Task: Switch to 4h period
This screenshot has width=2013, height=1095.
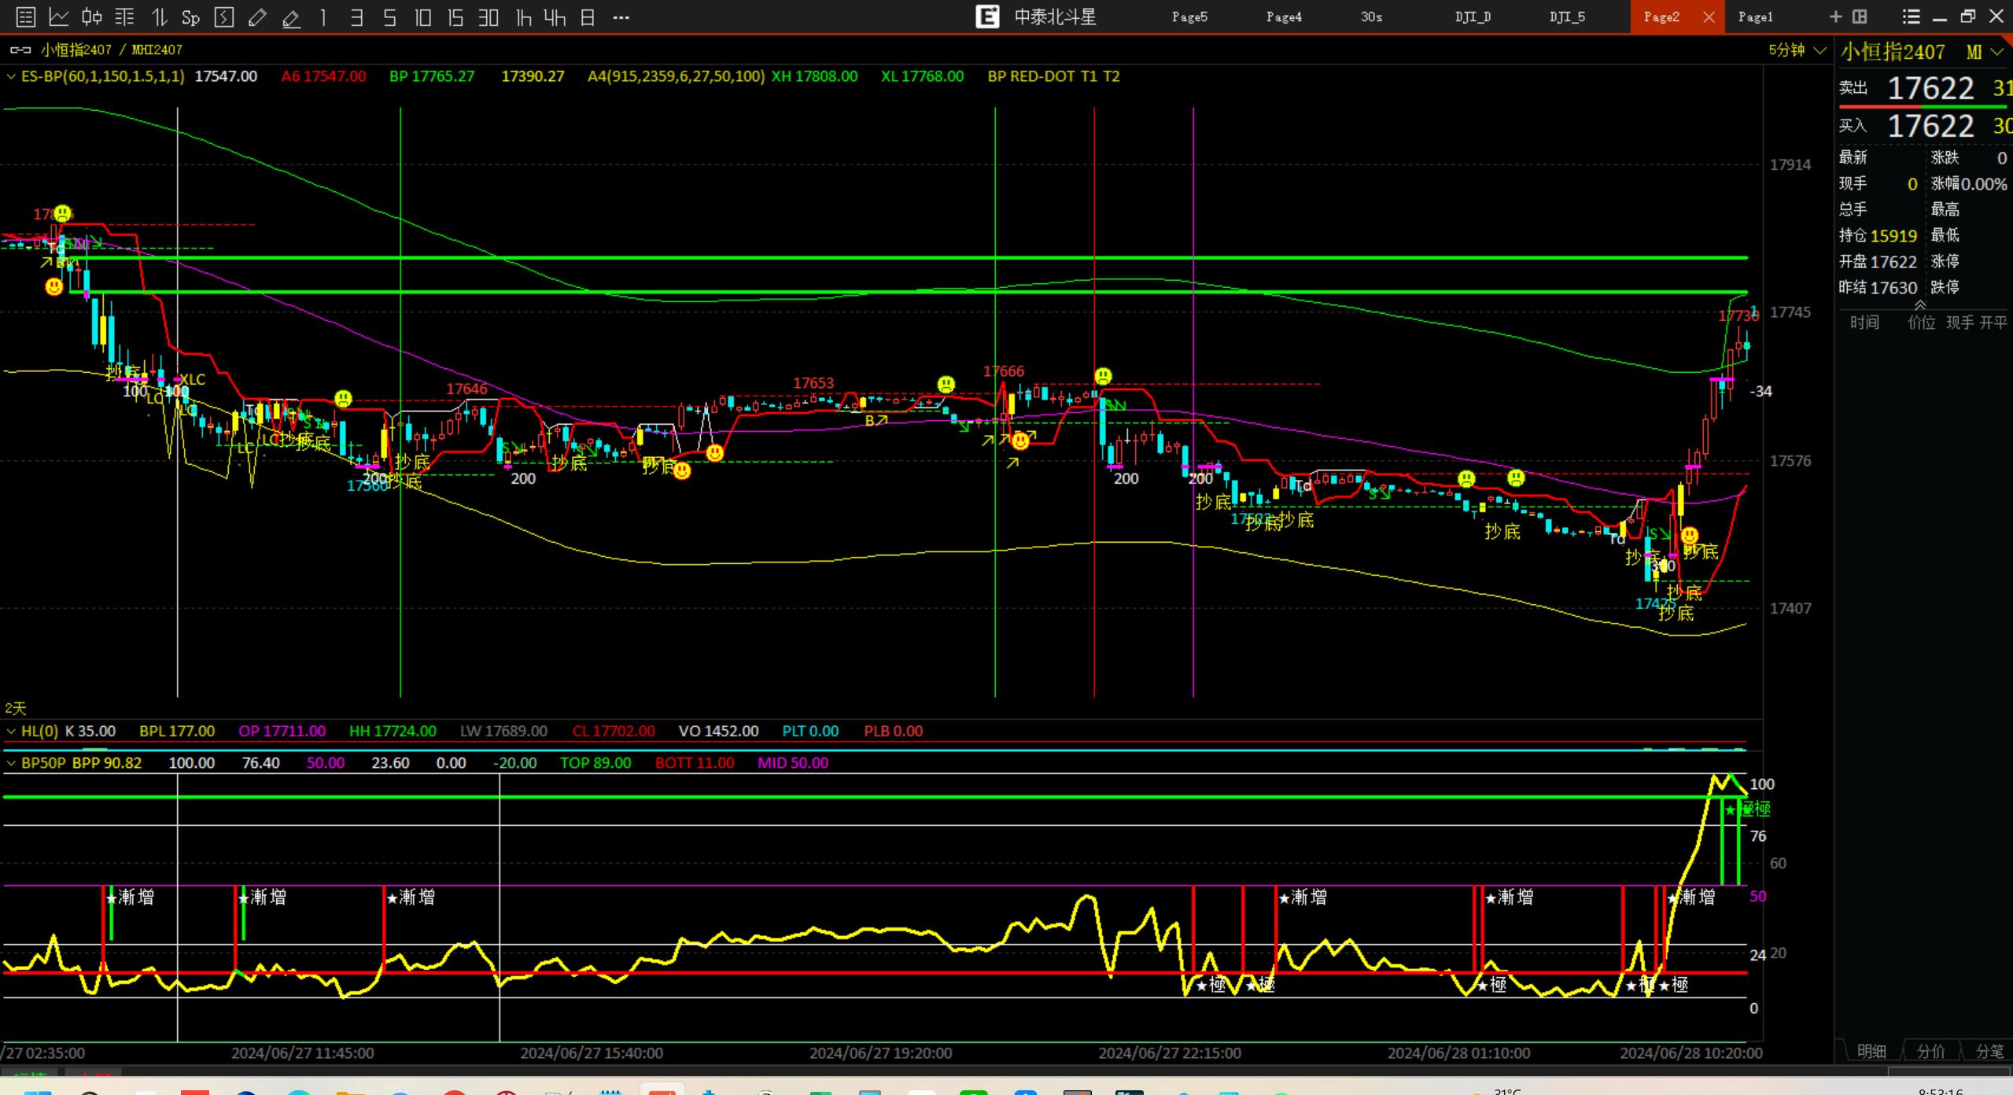Action: click(555, 17)
